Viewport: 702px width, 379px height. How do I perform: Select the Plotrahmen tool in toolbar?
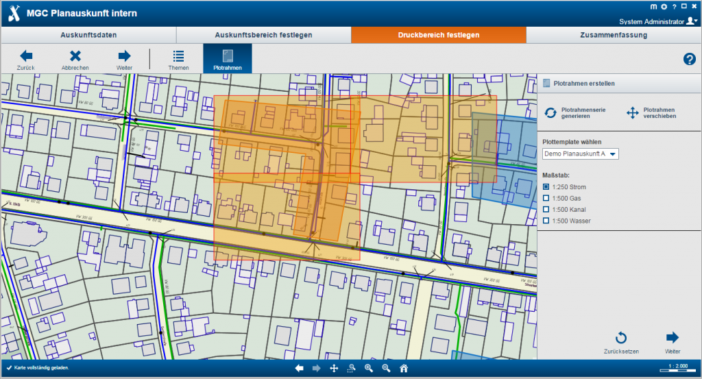pyautogui.click(x=227, y=58)
